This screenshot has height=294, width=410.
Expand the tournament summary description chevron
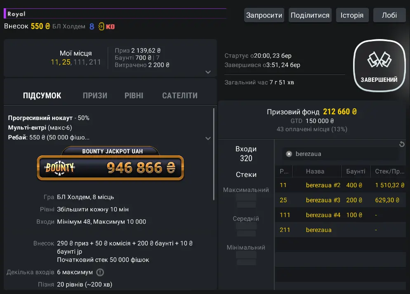(208, 138)
